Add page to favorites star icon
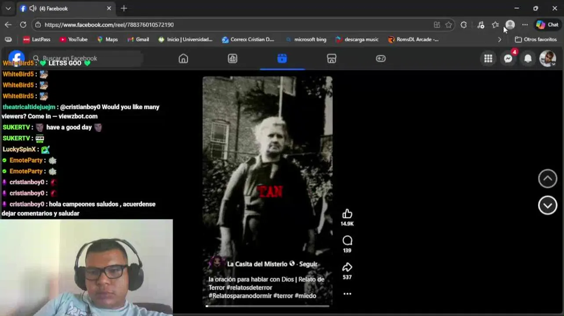 (448, 25)
